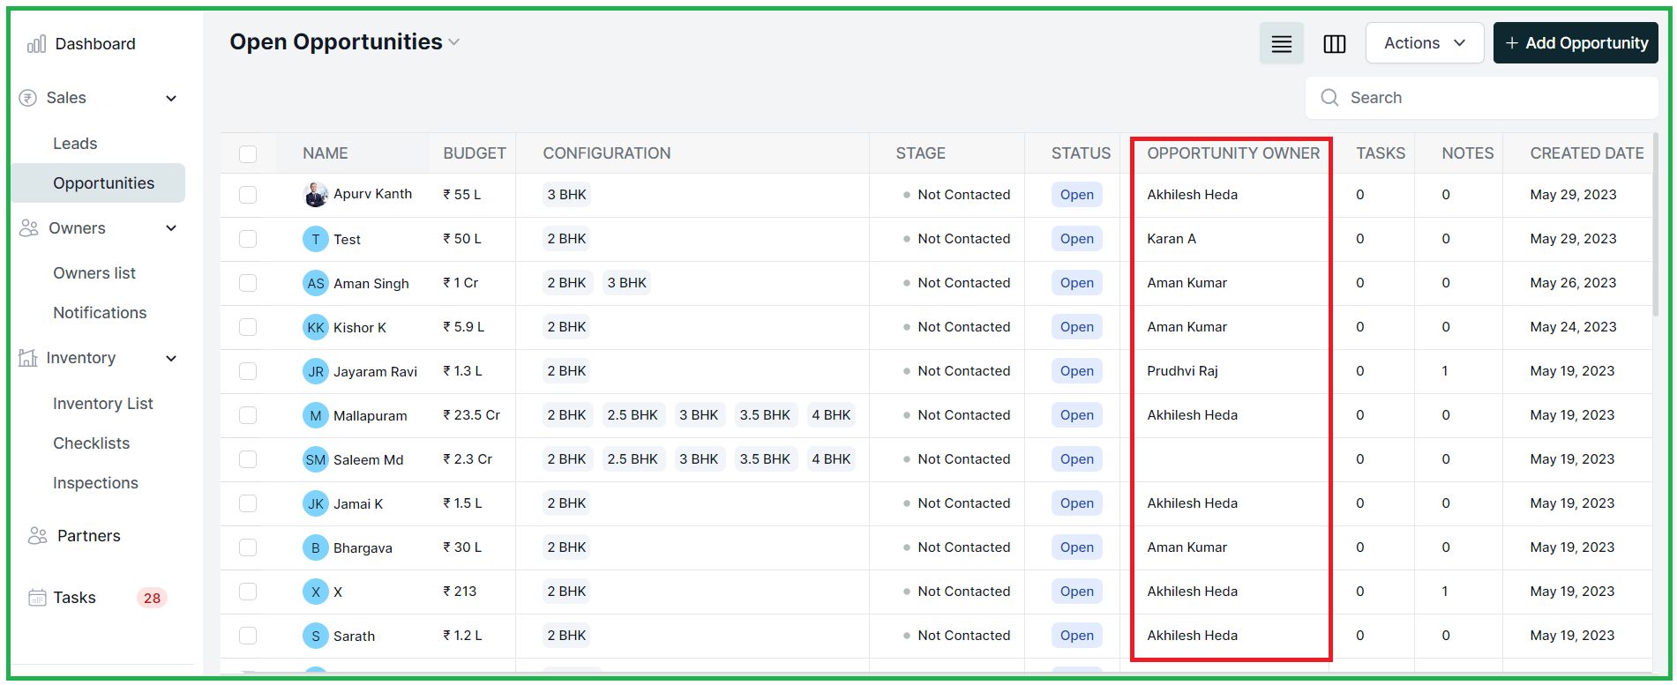Viewport: 1677px width, 685px height.
Task: Go to Inventory List page
Action: 103,404
